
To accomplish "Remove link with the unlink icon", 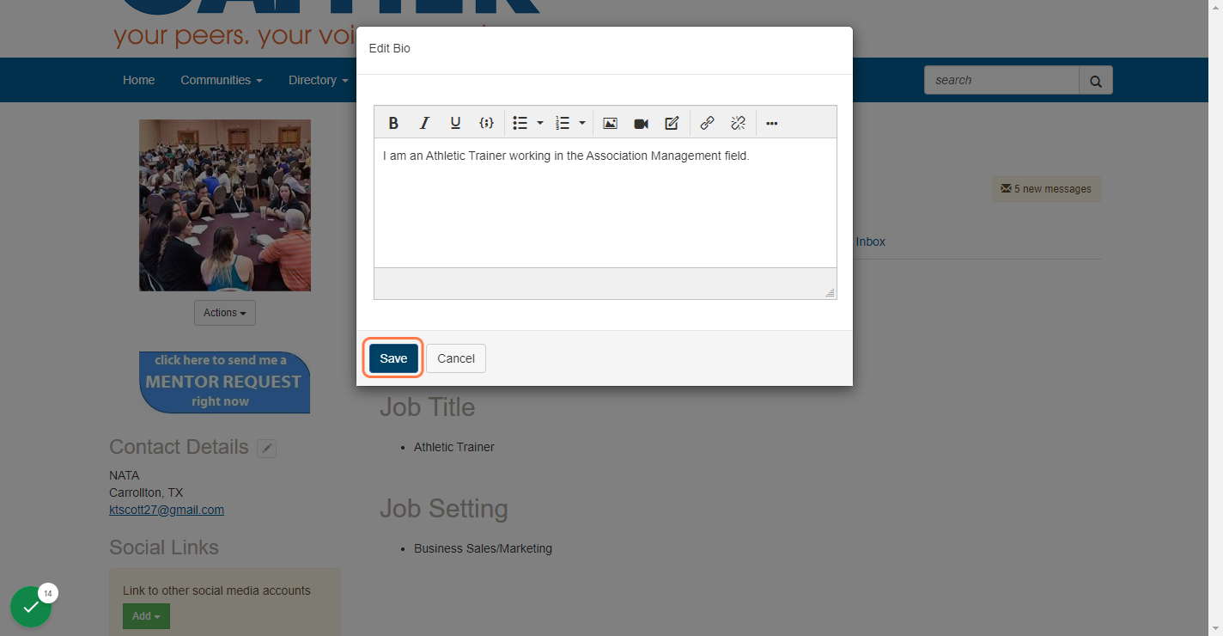I will 738,123.
